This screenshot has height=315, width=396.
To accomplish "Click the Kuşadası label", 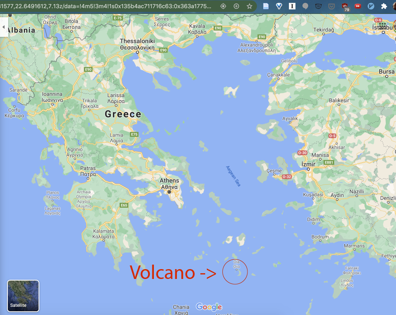I will click(x=313, y=195).
